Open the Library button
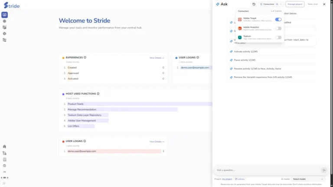This screenshot has width=333, height=187. point(240,179)
